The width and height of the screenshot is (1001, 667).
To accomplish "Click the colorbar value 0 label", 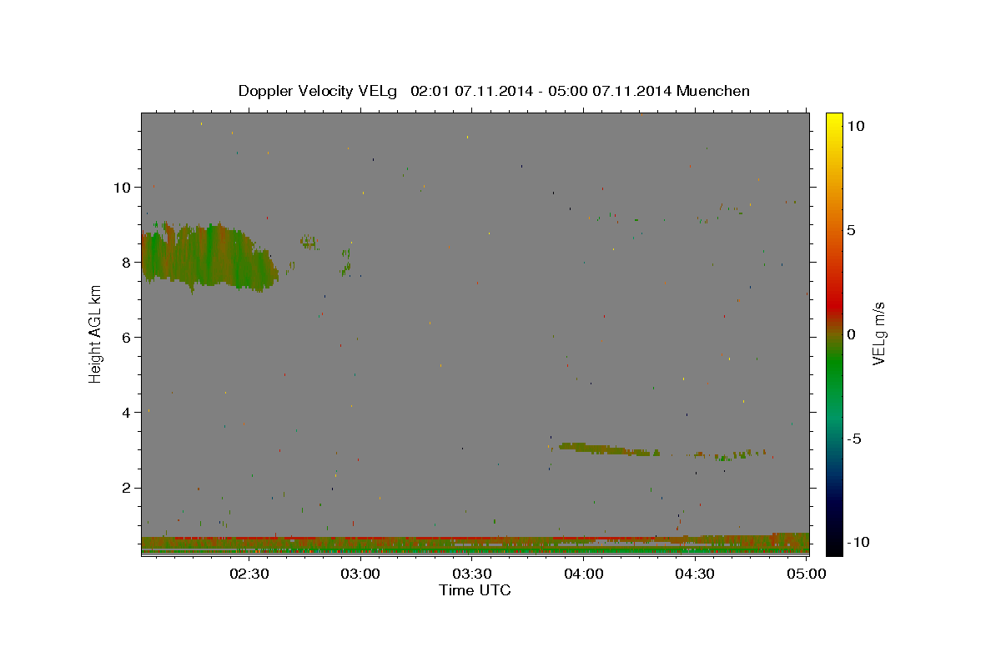I will (852, 334).
